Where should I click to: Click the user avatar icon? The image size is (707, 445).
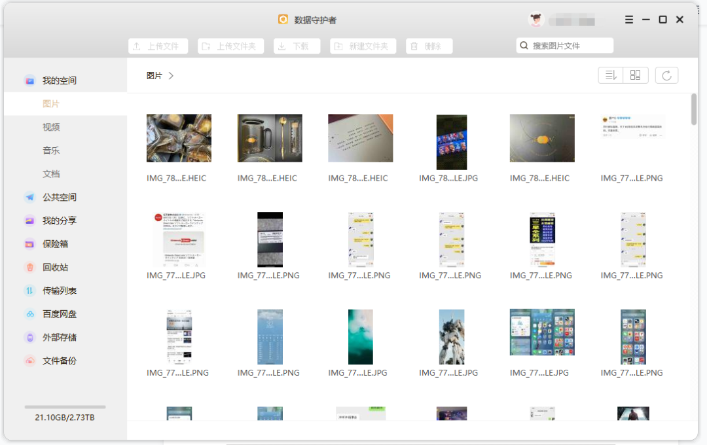click(536, 20)
